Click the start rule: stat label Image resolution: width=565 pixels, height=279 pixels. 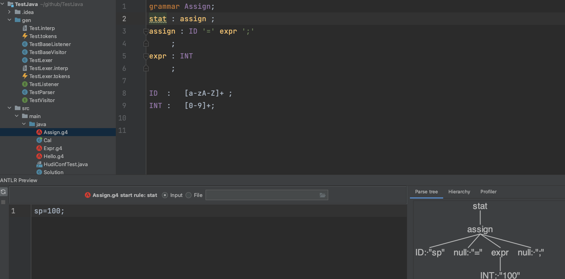139,195
